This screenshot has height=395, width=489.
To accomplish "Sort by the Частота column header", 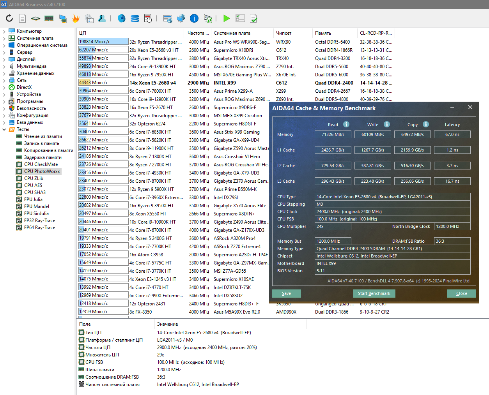I will coord(198,33).
